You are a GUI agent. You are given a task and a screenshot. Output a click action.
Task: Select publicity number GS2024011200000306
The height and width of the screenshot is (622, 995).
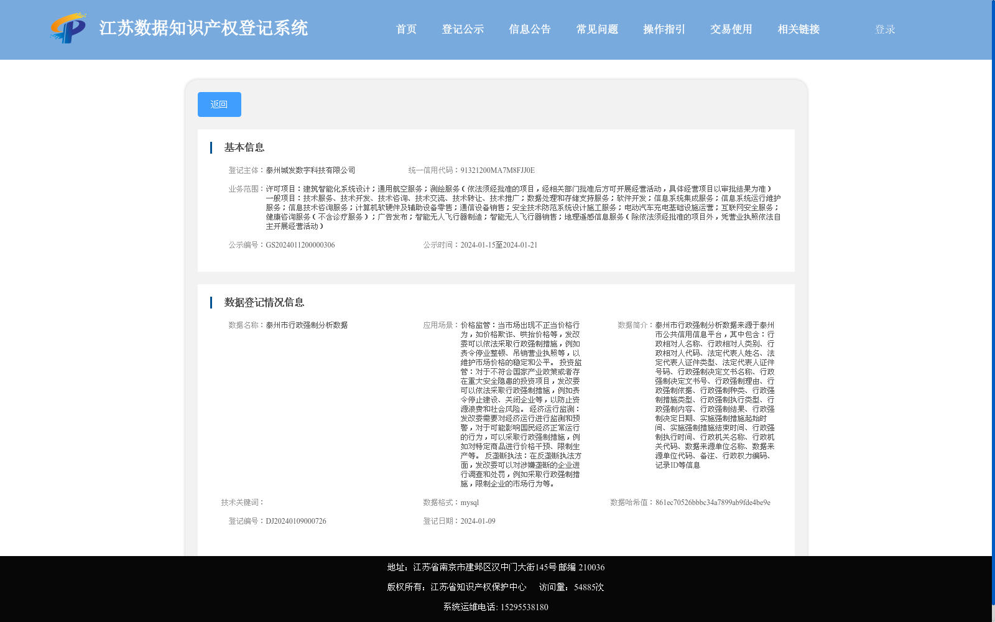300,245
